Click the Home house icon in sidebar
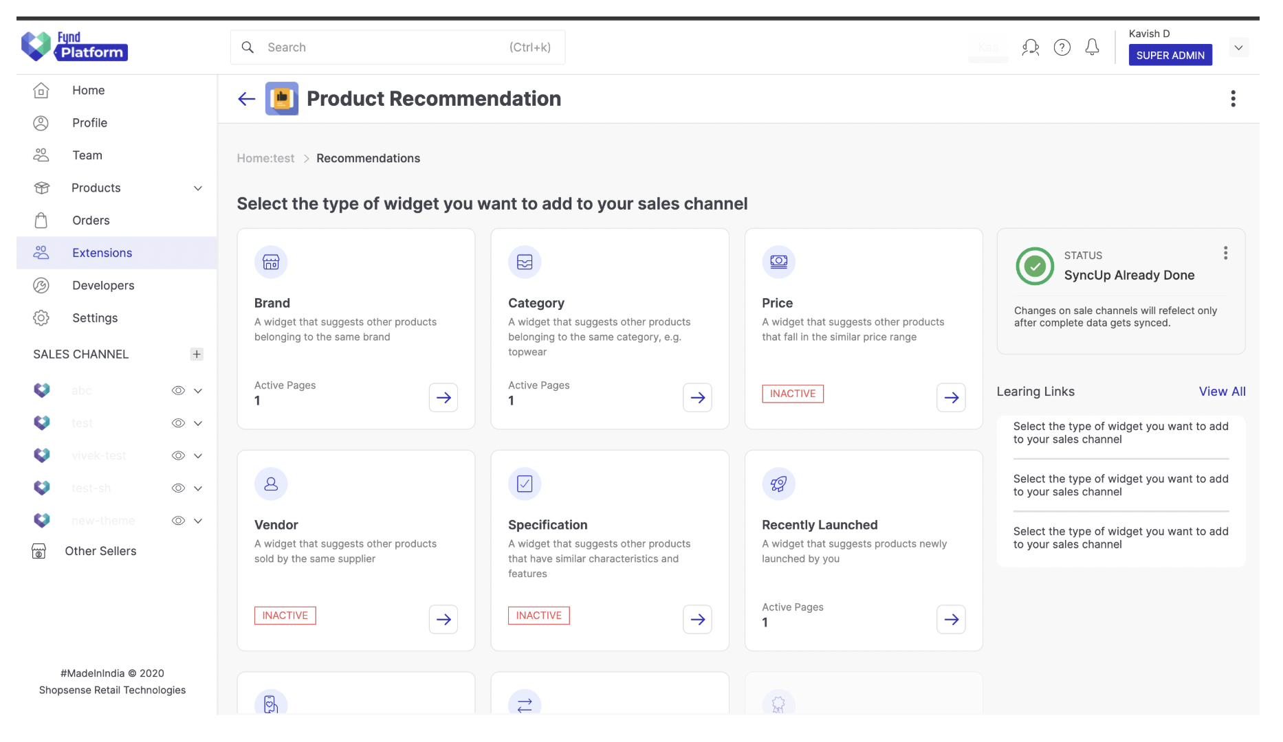Viewport: 1283px width, 742px height. pyautogui.click(x=41, y=90)
